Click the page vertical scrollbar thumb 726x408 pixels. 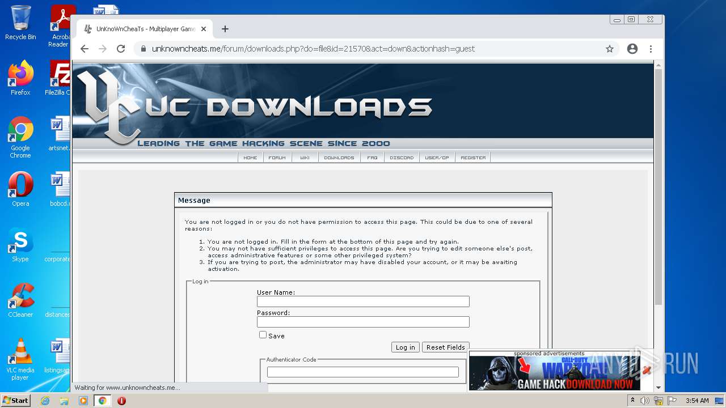click(658, 186)
